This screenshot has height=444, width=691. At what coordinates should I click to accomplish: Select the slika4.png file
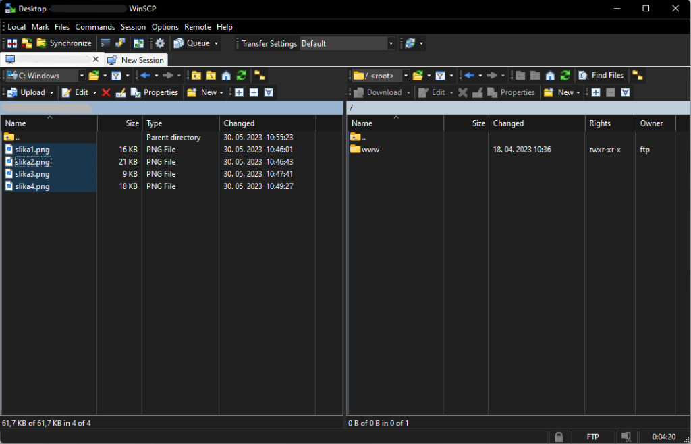click(x=32, y=187)
